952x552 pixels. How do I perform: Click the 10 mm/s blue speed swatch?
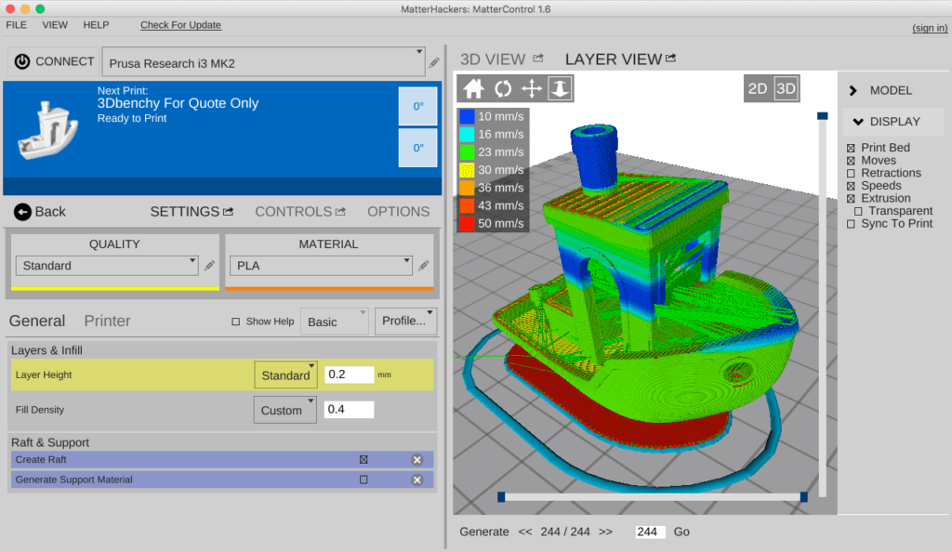click(x=467, y=116)
